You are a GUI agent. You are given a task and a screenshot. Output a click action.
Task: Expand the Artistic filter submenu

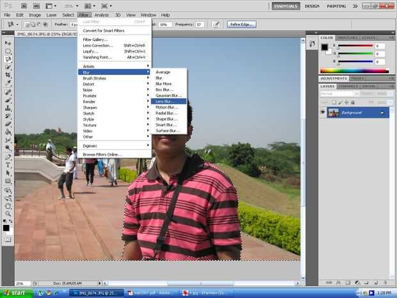114,66
